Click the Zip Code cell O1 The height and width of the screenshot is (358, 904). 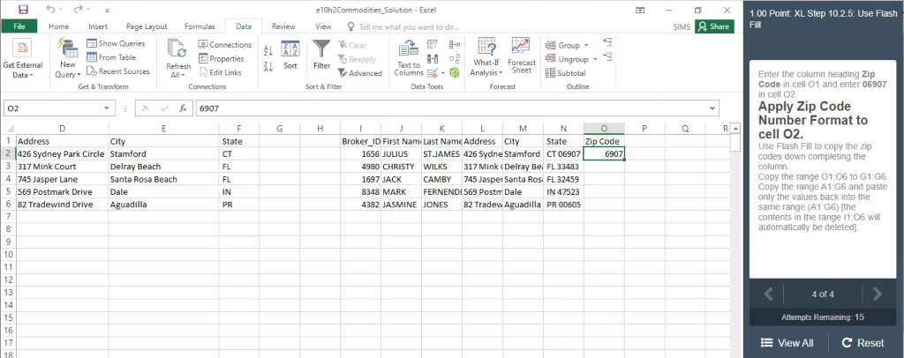[x=604, y=142]
